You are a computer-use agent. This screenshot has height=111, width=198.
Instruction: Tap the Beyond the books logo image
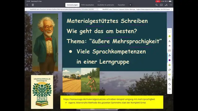42,92
